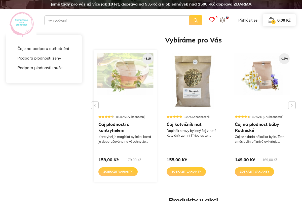The width and height of the screenshot is (302, 201).
Task: Show variants for Čaj kotvičník nať
Action: tap(186, 172)
